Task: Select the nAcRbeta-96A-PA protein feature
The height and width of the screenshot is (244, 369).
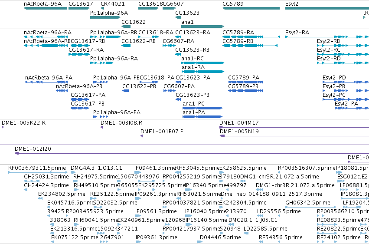Action: (46, 82)
